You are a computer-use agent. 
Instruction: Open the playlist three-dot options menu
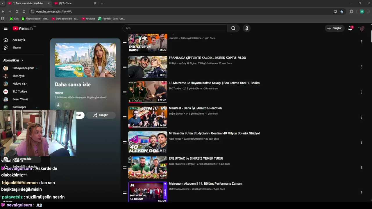tap(67, 105)
